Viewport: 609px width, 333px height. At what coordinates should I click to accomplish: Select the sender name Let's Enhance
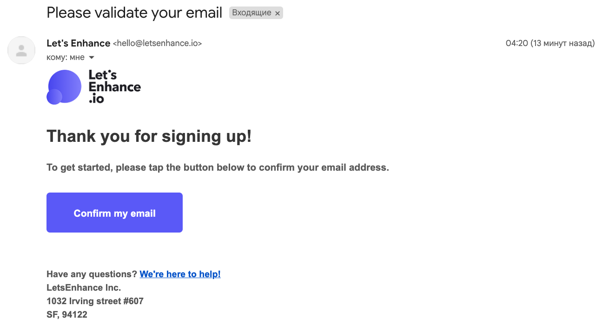tap(78, 43)
